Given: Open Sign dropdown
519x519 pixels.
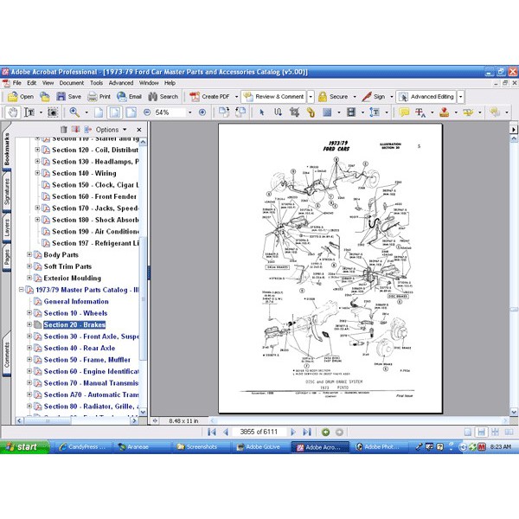Looking at the screenshot, I should [x=392, y=97].
